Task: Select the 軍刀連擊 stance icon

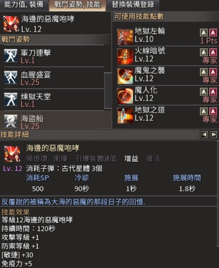Action: 11,56
